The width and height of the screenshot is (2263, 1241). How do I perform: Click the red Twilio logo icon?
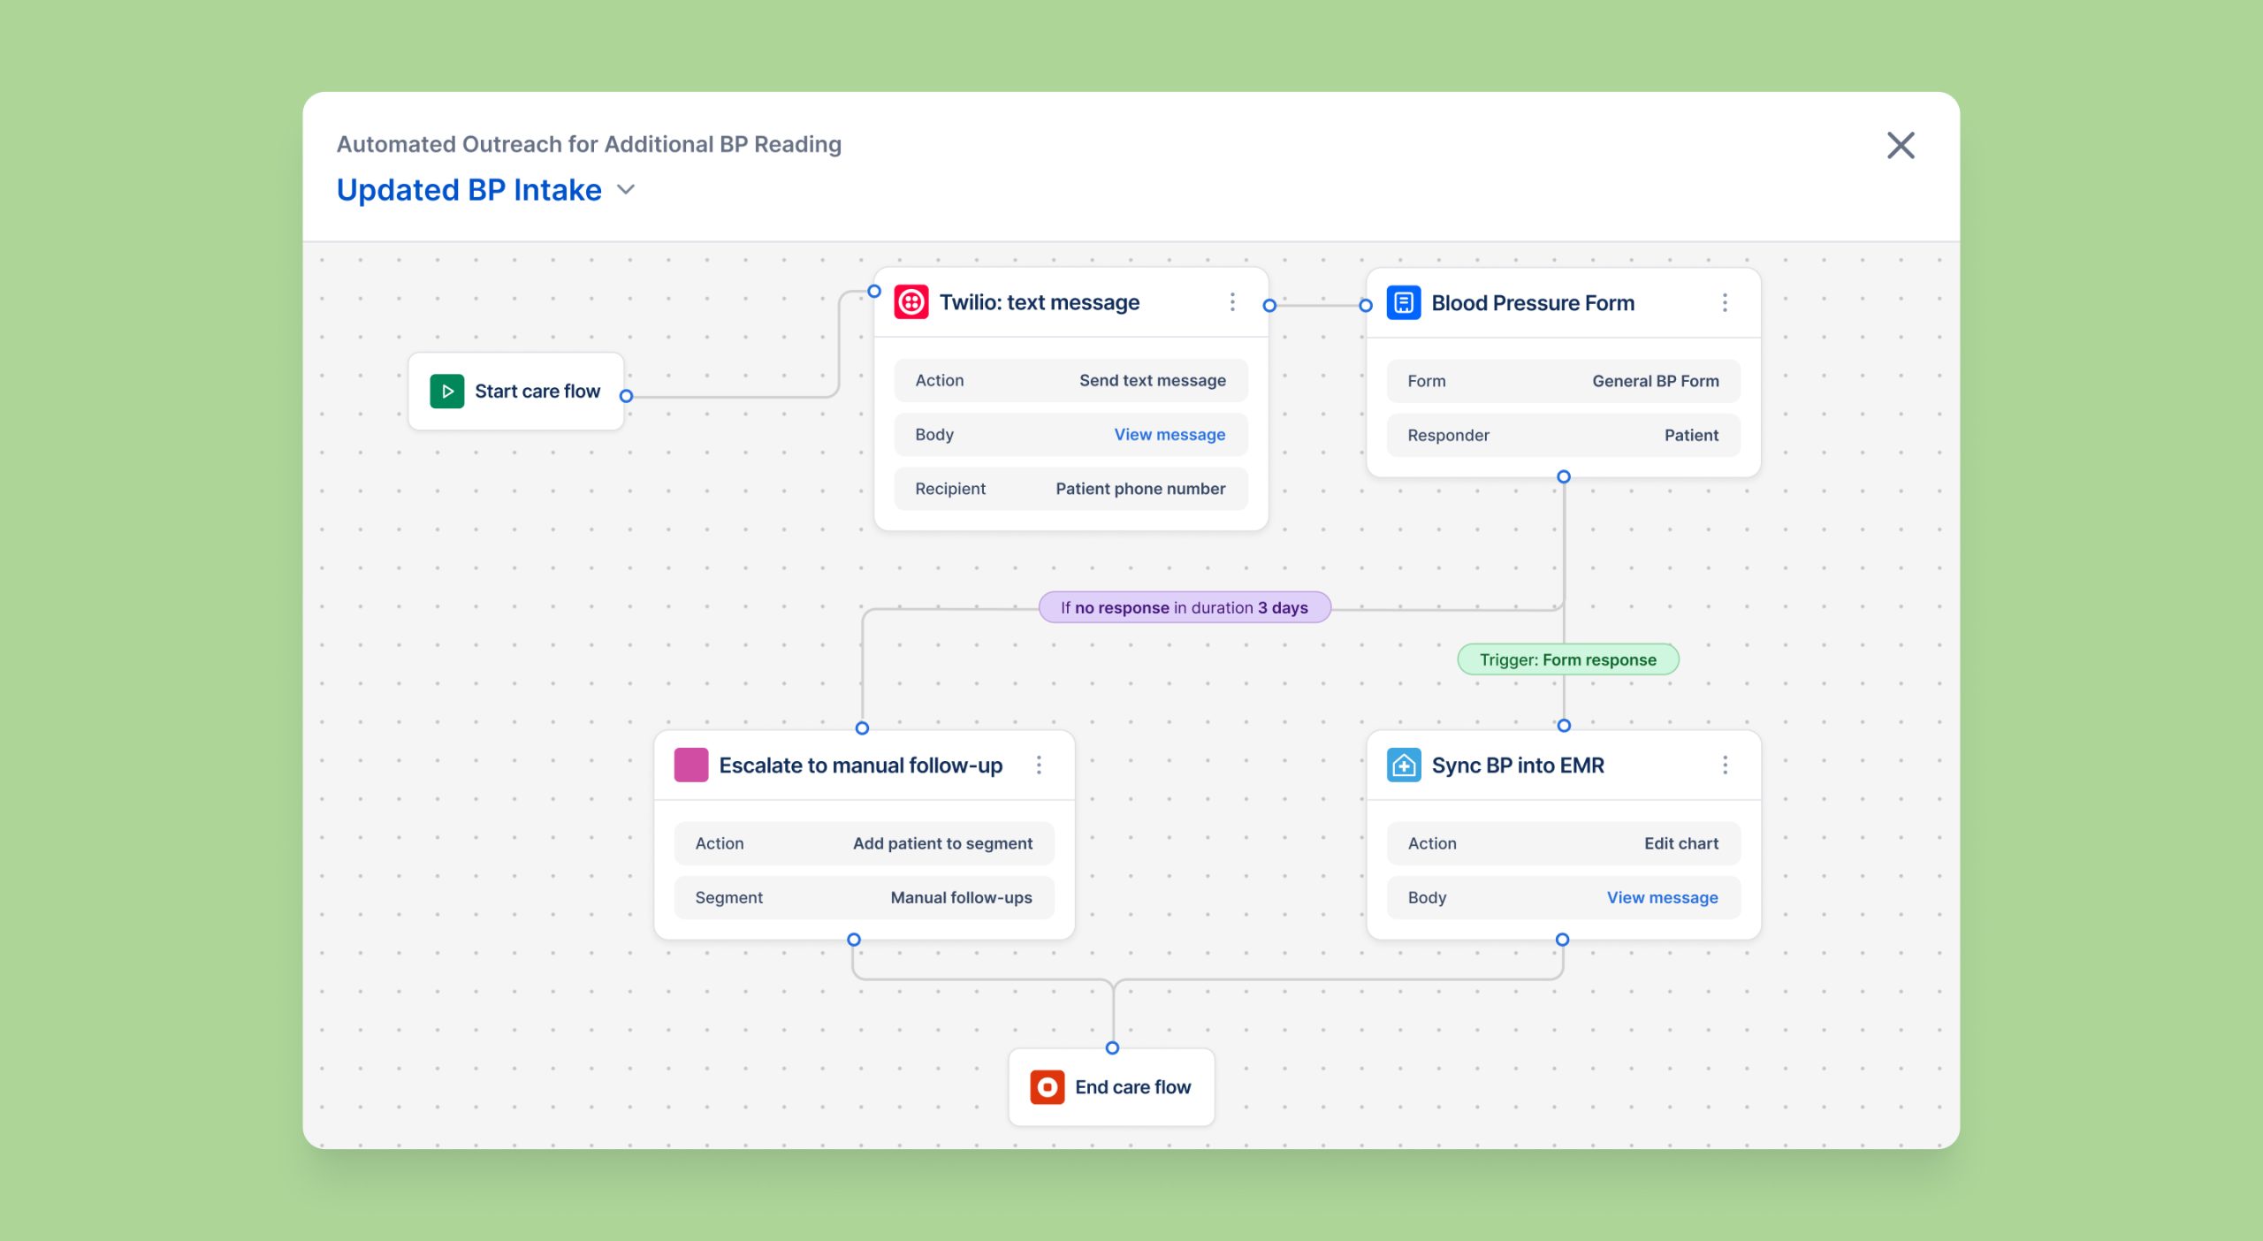911,302
